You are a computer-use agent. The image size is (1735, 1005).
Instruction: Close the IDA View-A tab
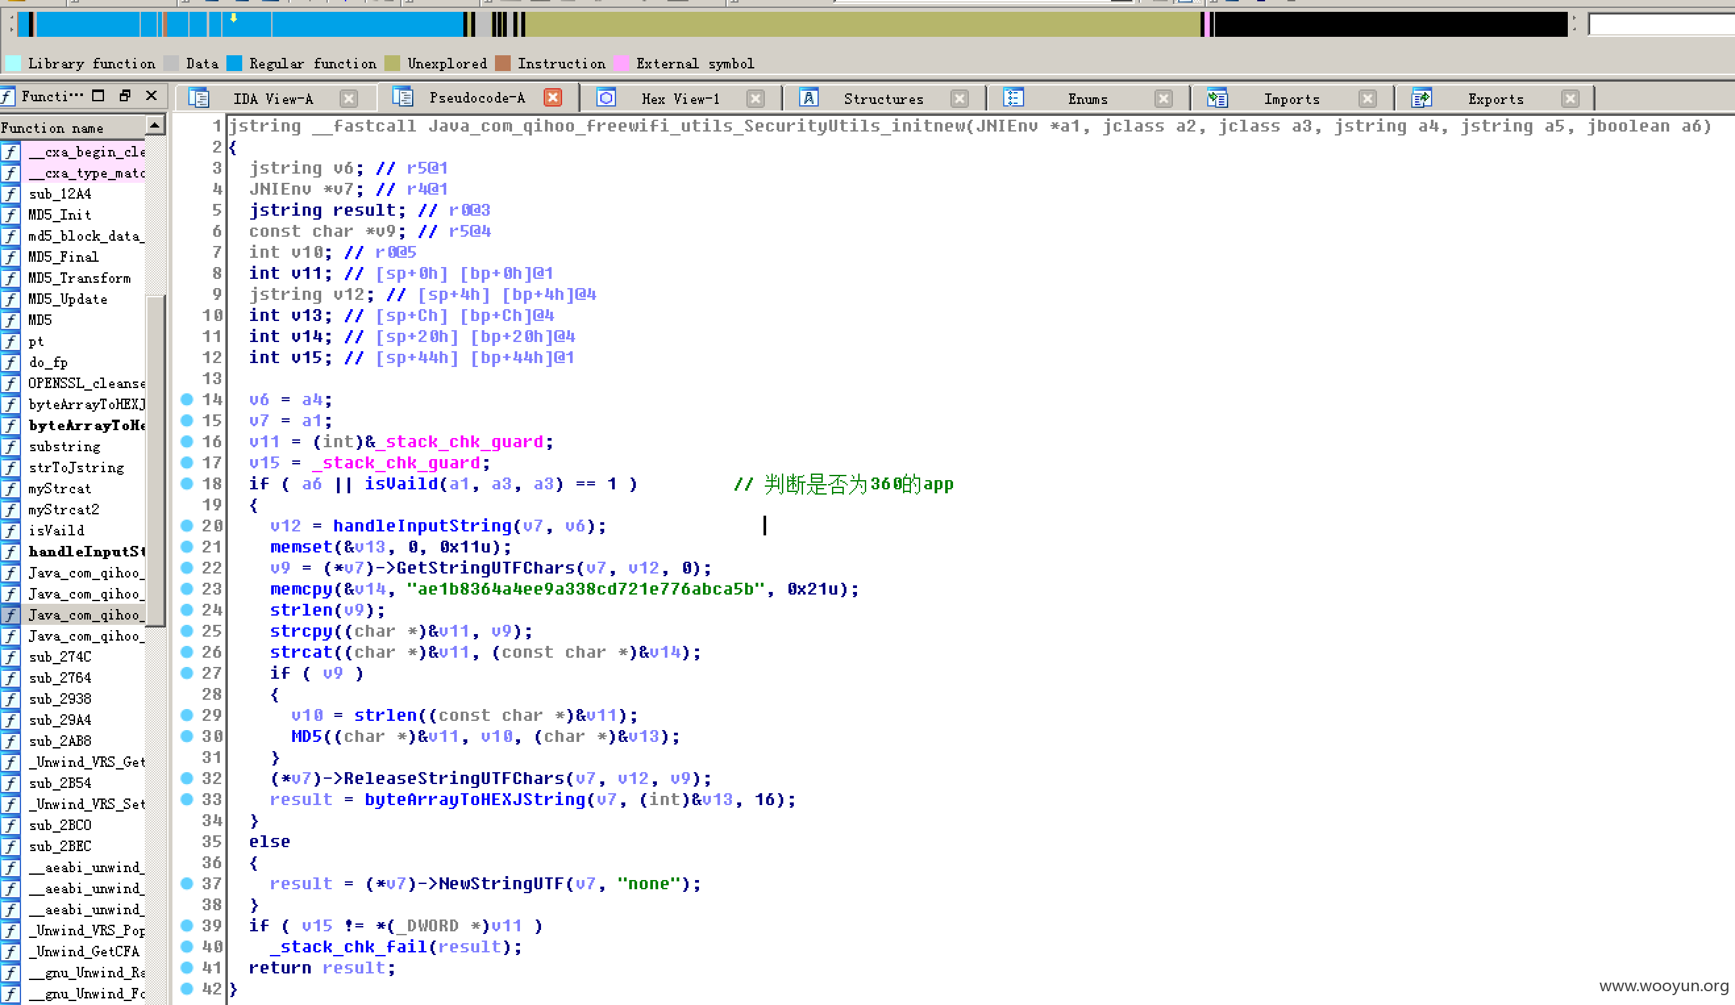tap(349, 99)
